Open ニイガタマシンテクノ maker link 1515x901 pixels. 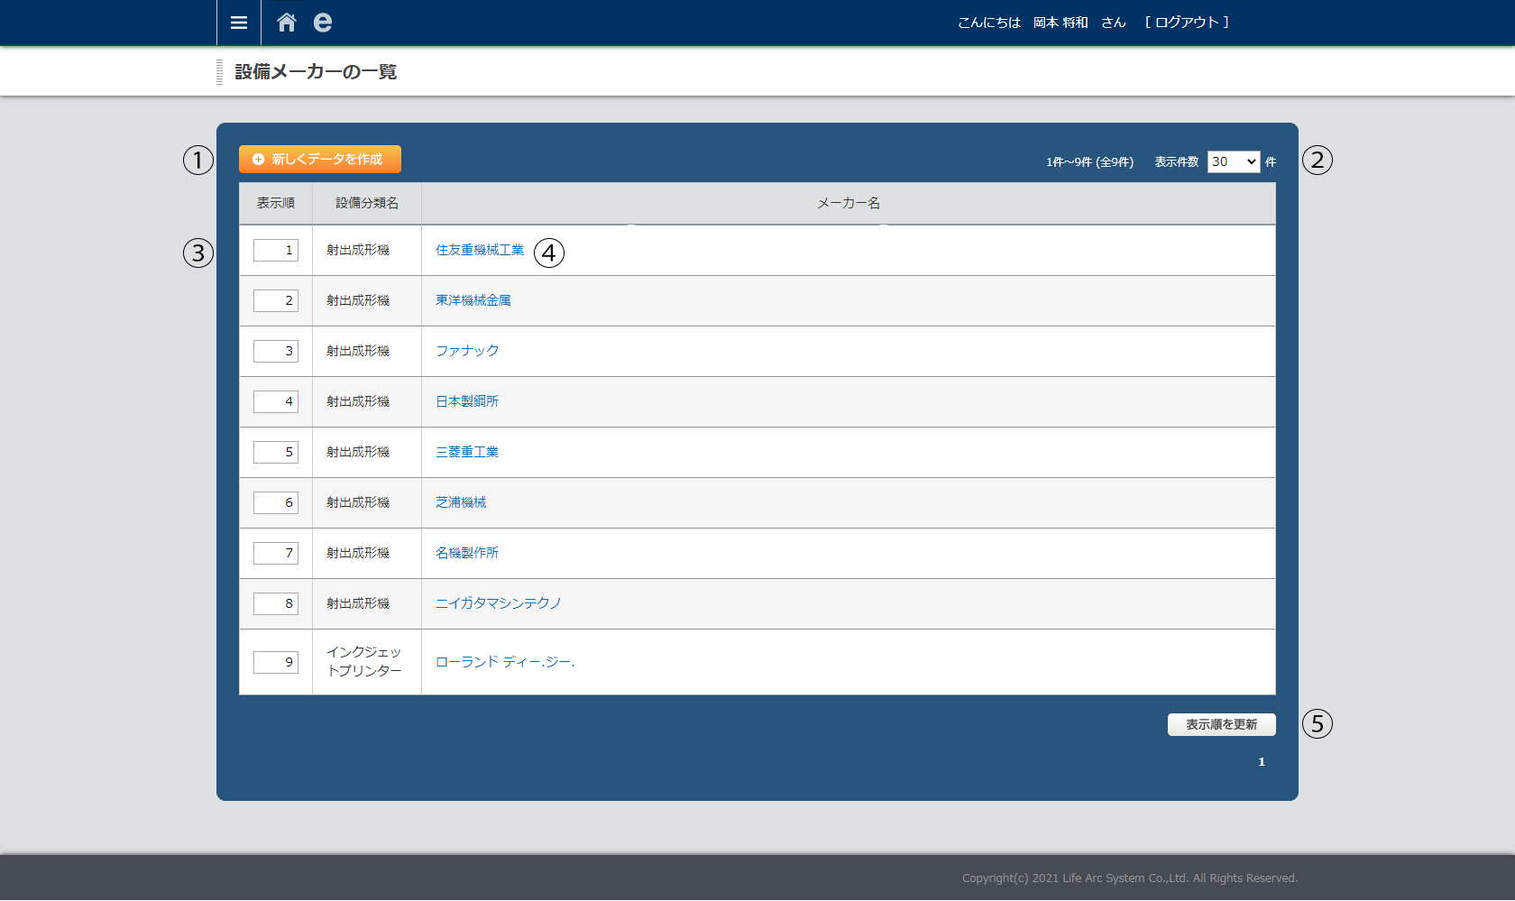[498, 604]
